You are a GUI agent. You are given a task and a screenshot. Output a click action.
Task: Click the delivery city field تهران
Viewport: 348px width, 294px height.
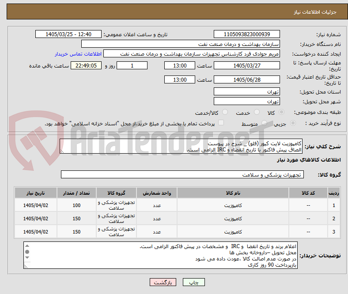(x=247, y=101)
